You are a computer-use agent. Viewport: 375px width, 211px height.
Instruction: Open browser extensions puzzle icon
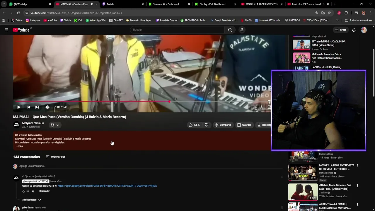click(346, 13)
